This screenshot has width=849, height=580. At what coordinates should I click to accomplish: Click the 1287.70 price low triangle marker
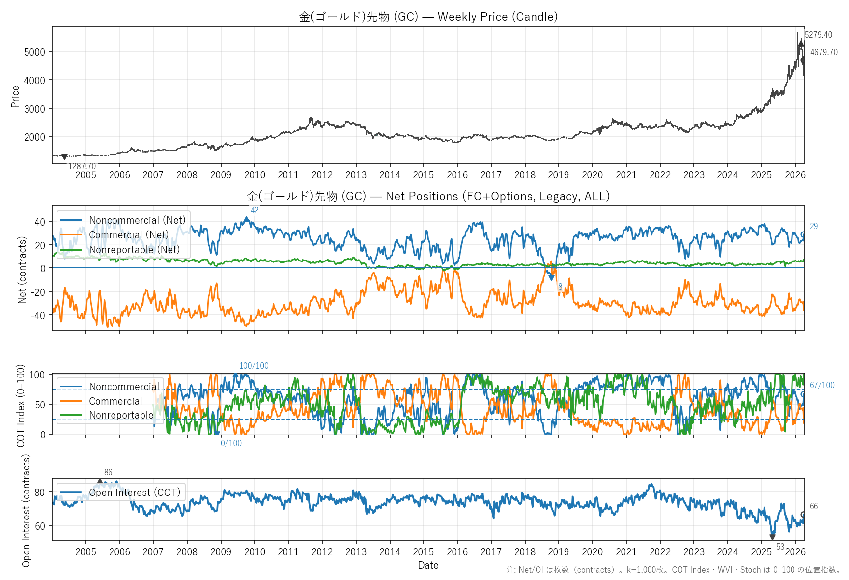[64, 157]
